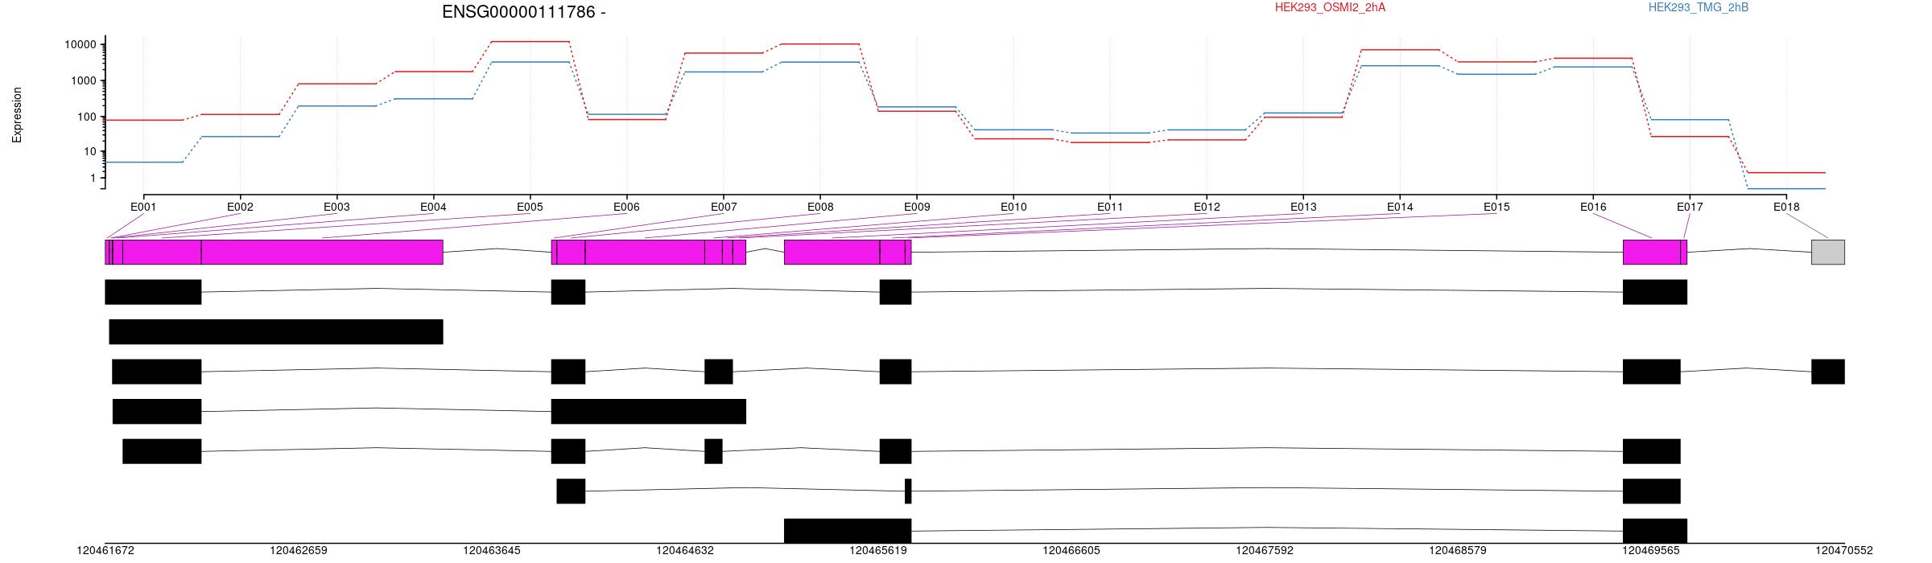Click y-axis tick label 10
The width and height of the screenshot is (1932, 563).
(89, 152)
